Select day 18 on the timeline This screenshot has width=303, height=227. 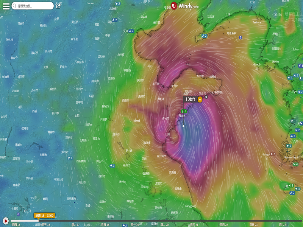105,224
